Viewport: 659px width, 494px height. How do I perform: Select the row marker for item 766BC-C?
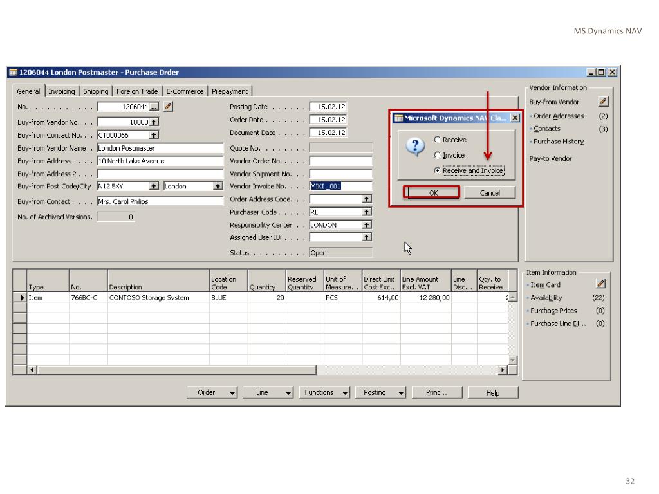(x=20, y=297)
